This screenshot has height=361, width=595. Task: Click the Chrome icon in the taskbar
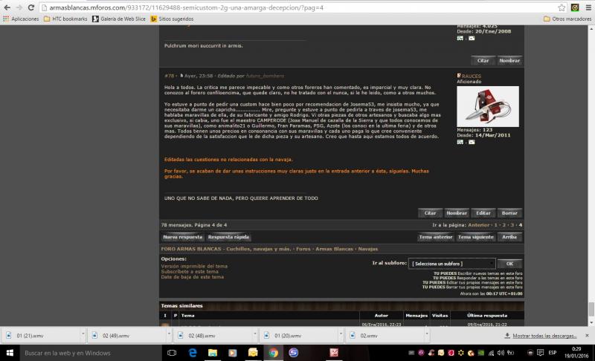click(273, 352)
